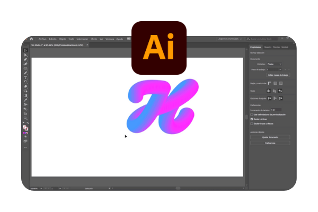
Task: Toggle rulers display icon
Action: [x=270, y=83]
